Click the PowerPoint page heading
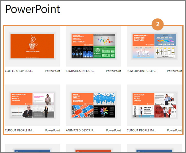Viewport: 186px width, 153px height. (33, 9)
